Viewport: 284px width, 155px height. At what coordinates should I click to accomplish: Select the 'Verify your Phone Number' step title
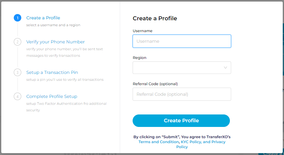[x=55, y=42]
